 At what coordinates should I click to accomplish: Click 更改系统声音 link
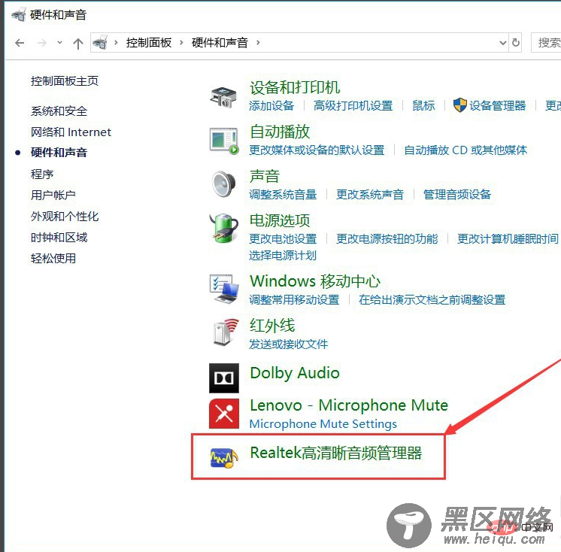click(x=370, y=194)
